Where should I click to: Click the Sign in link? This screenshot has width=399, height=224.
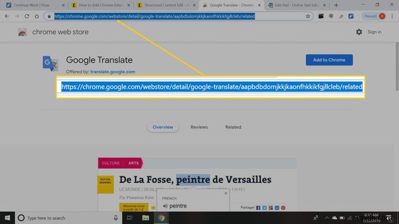tap(374, 32)
